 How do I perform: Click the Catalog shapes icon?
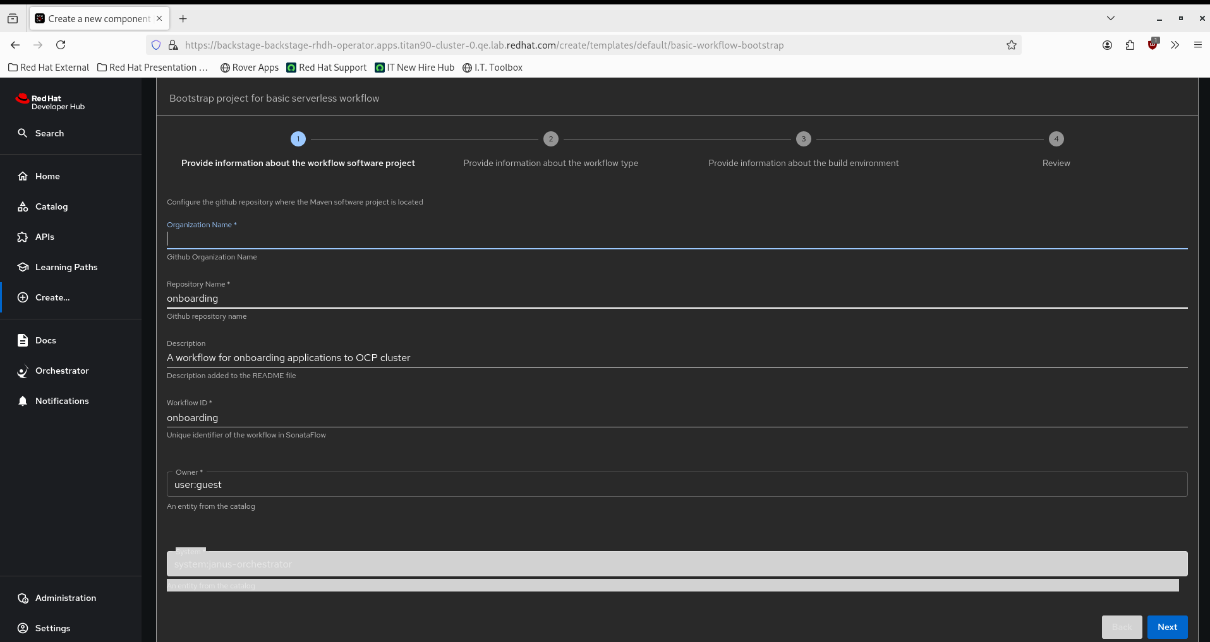pyautogui.click(x=23, y=206)
